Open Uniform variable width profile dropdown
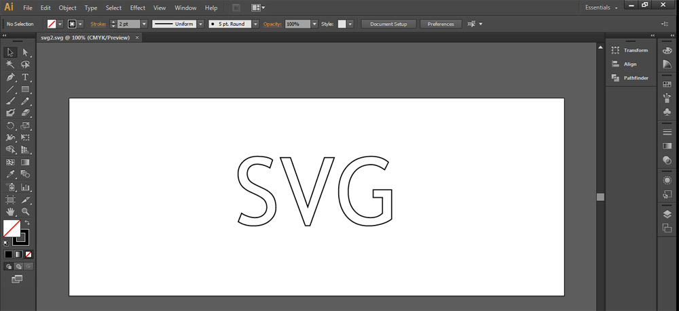679x311 pixels. pos(200,24)
